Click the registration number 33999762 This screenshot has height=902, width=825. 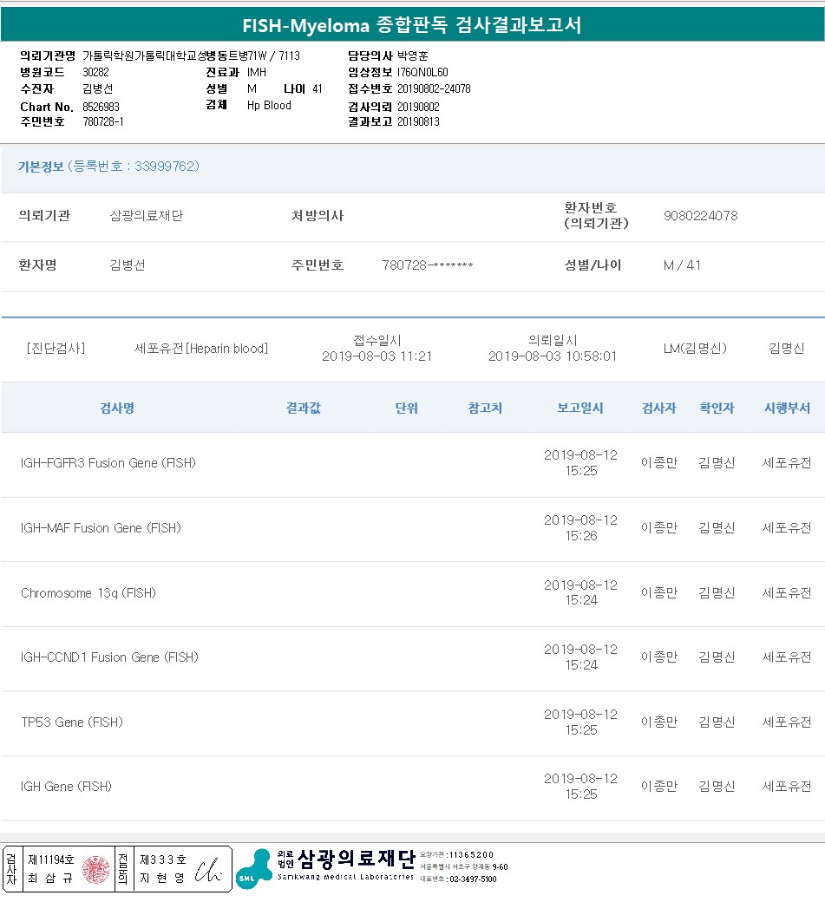point(166,166)
